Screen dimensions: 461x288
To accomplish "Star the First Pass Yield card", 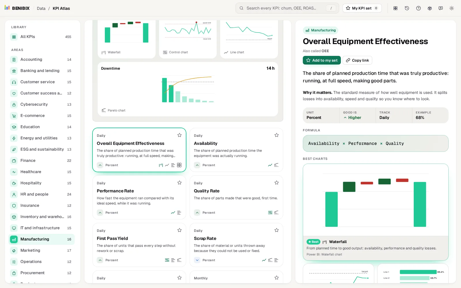I will tap(180, 230).
